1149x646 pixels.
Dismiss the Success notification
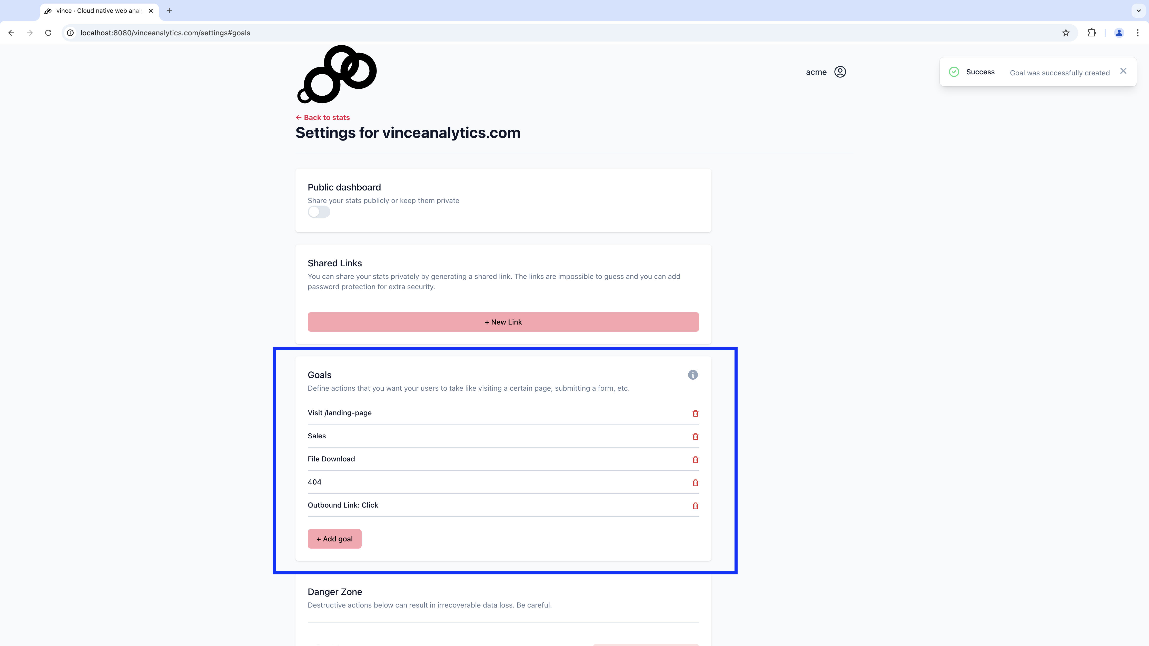pos(1123,70)
